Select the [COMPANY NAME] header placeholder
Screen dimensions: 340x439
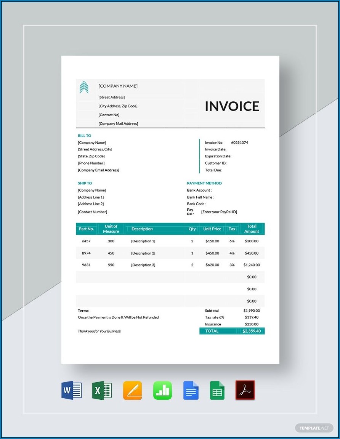tap(118, 86)
